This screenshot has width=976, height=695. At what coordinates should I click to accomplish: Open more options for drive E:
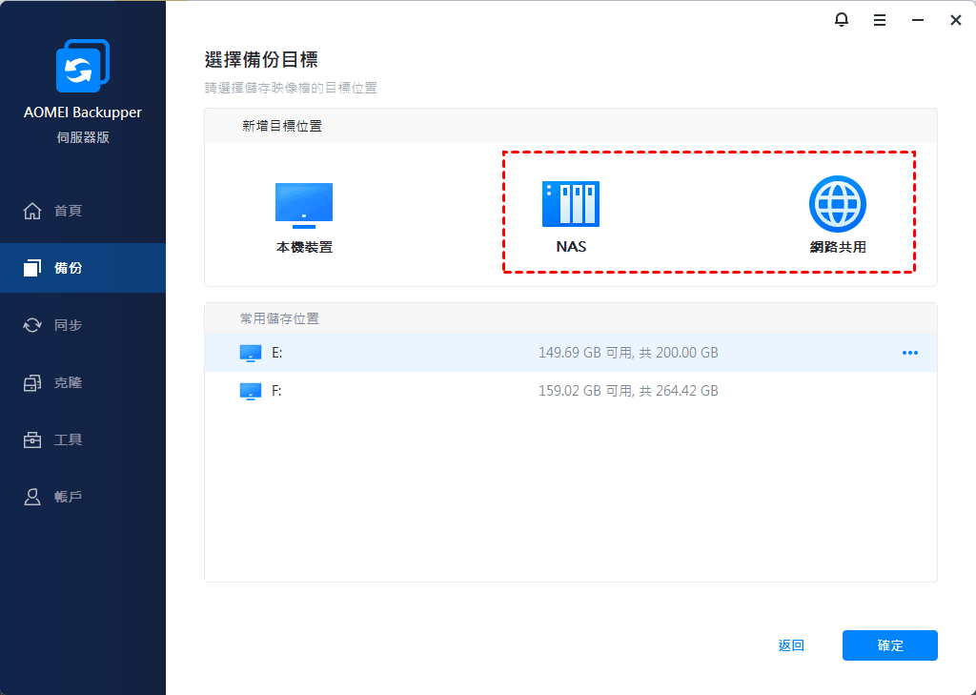(x=910, y=353)
